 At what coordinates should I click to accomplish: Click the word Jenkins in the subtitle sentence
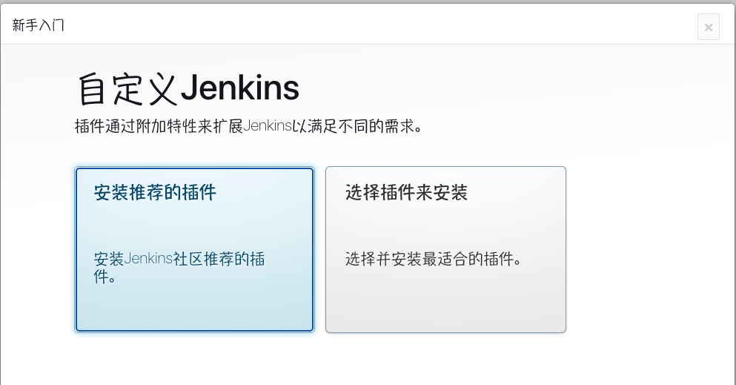[268, 126]
